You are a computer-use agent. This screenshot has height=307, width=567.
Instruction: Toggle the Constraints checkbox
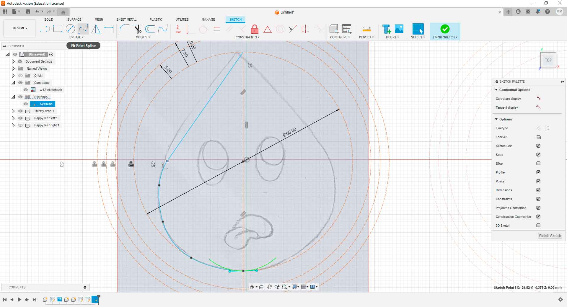click(x=538, y=199)
